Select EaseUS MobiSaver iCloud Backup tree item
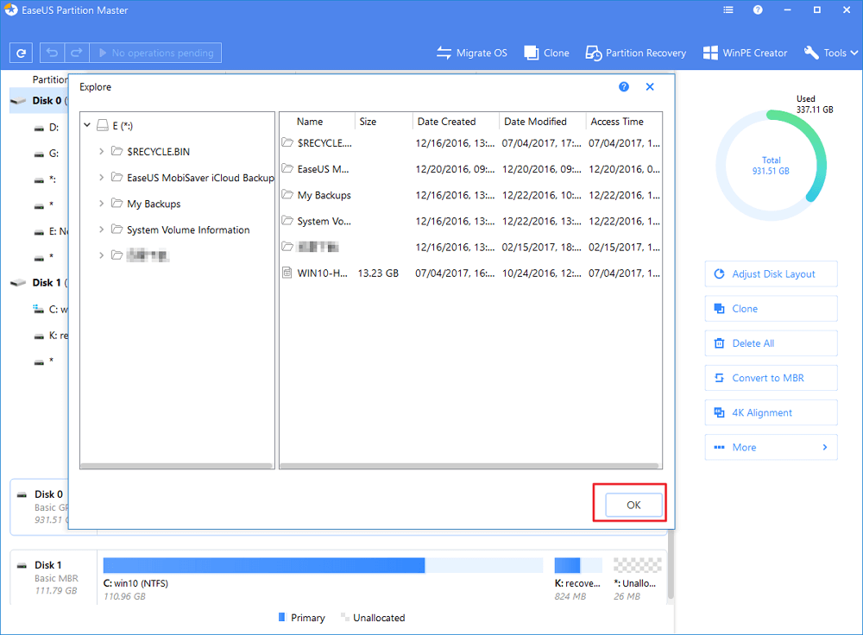This screenshot has width=863, height=635. click(x=192, y=177)
